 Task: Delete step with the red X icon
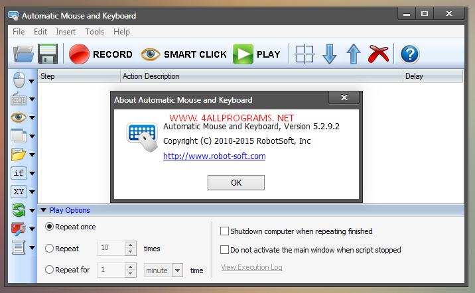[378, 54]
